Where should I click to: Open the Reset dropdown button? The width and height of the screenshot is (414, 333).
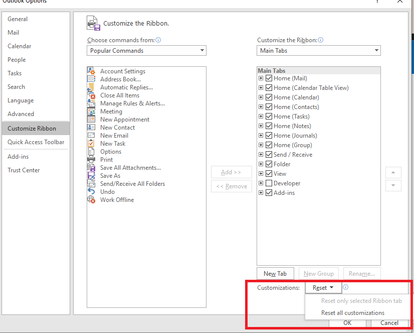tap(323, 287)
